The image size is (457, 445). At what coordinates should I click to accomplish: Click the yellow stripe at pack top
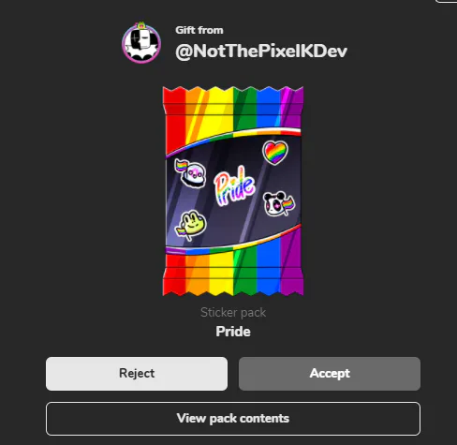click(221, 111)
